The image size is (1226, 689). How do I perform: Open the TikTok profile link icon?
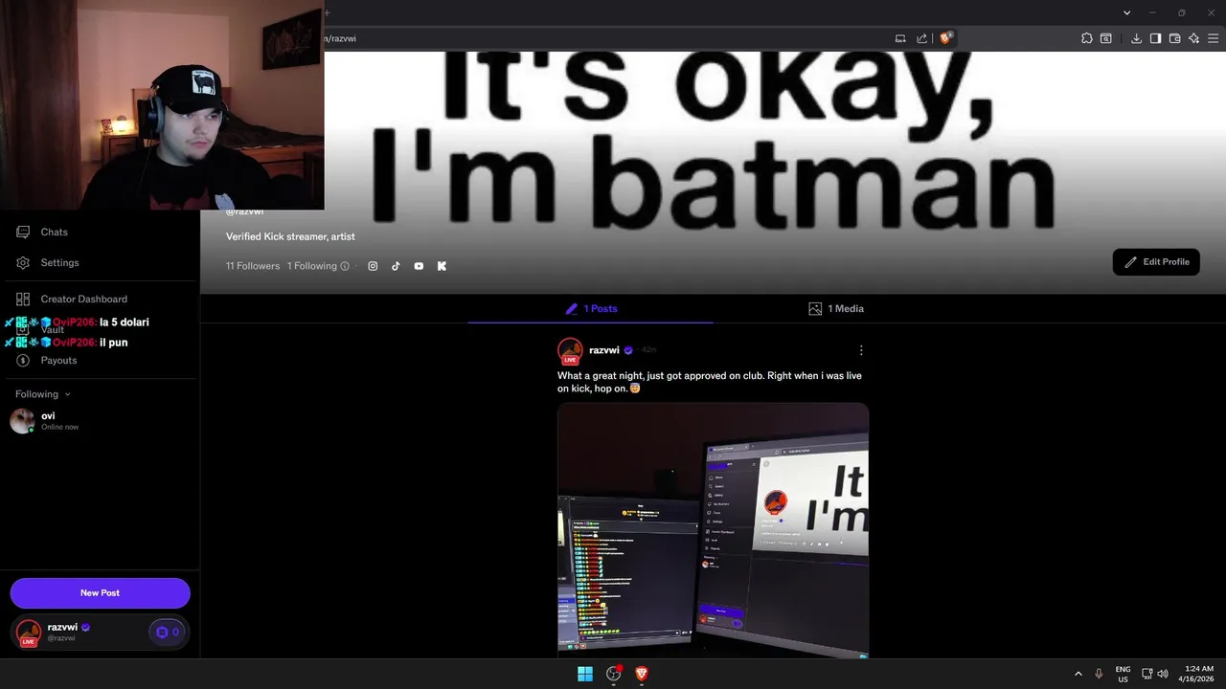tap(396, 266)
